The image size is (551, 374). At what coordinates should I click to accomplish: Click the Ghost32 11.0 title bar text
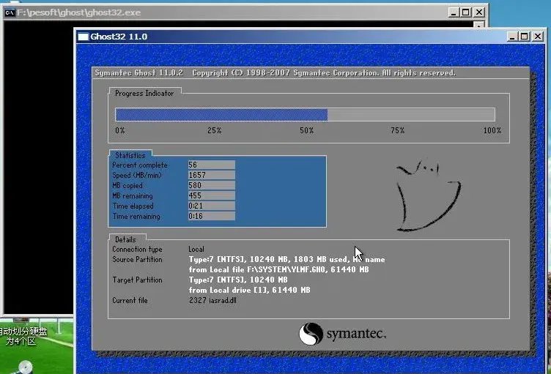tap(119, 37)
